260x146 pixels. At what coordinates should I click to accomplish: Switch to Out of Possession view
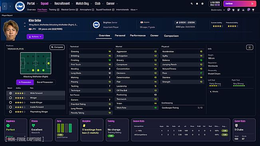45,82
